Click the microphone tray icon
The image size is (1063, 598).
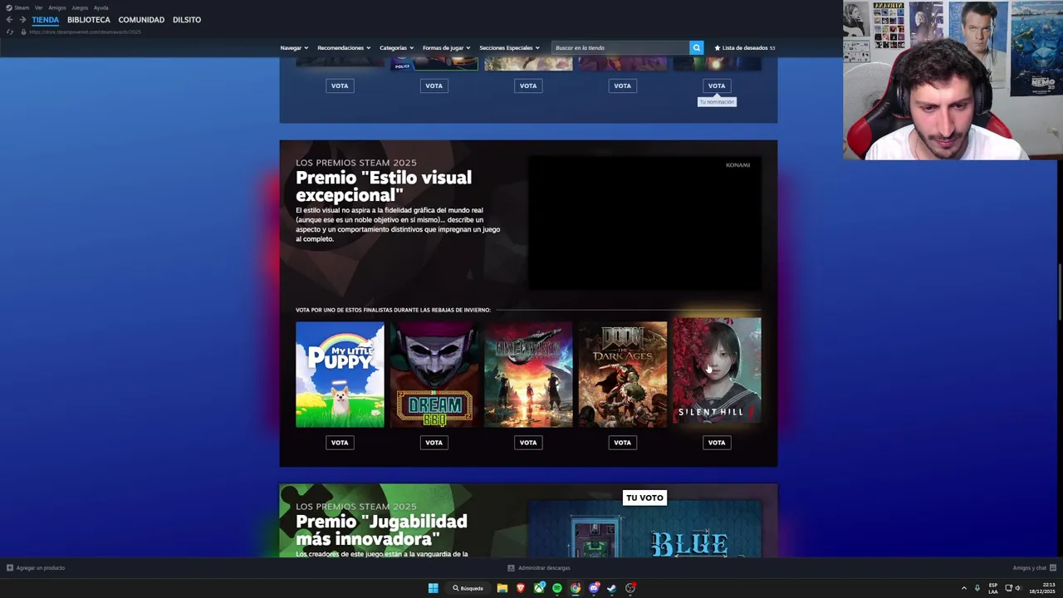pos(977,588)
